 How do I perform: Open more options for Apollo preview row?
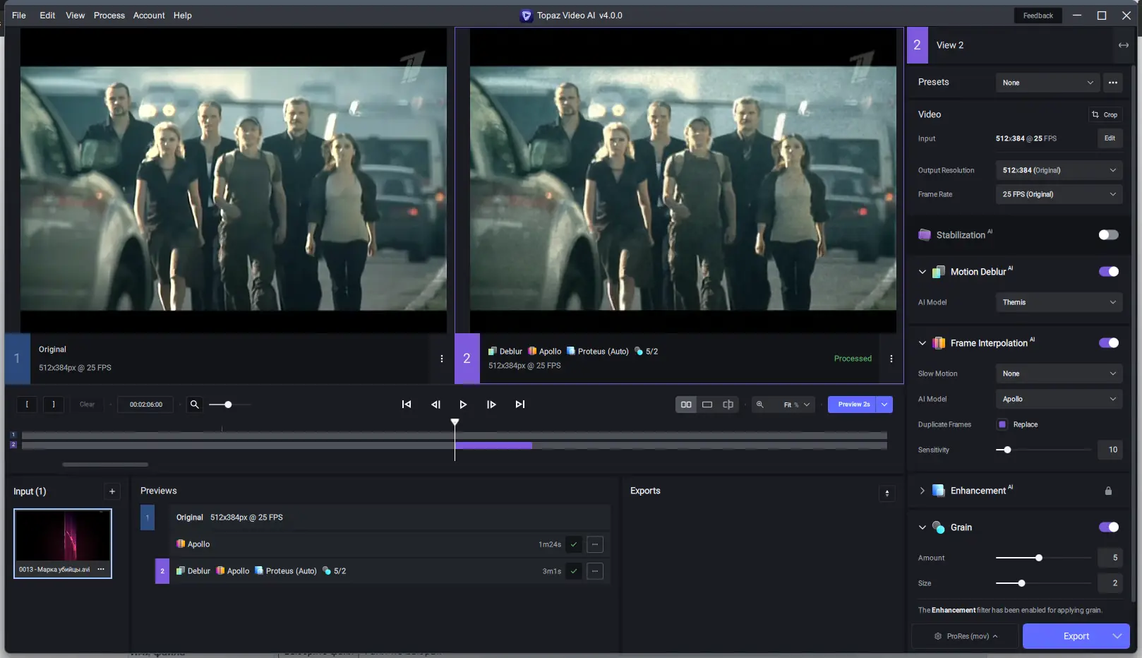tap(595, 544)
